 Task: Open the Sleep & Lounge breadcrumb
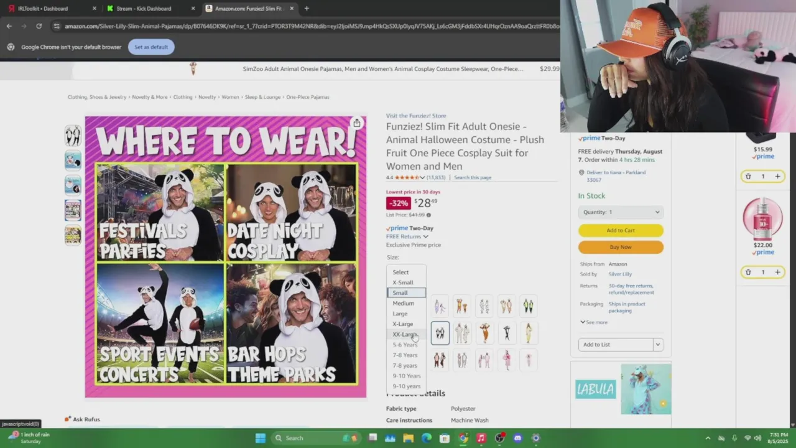(262, 97)
